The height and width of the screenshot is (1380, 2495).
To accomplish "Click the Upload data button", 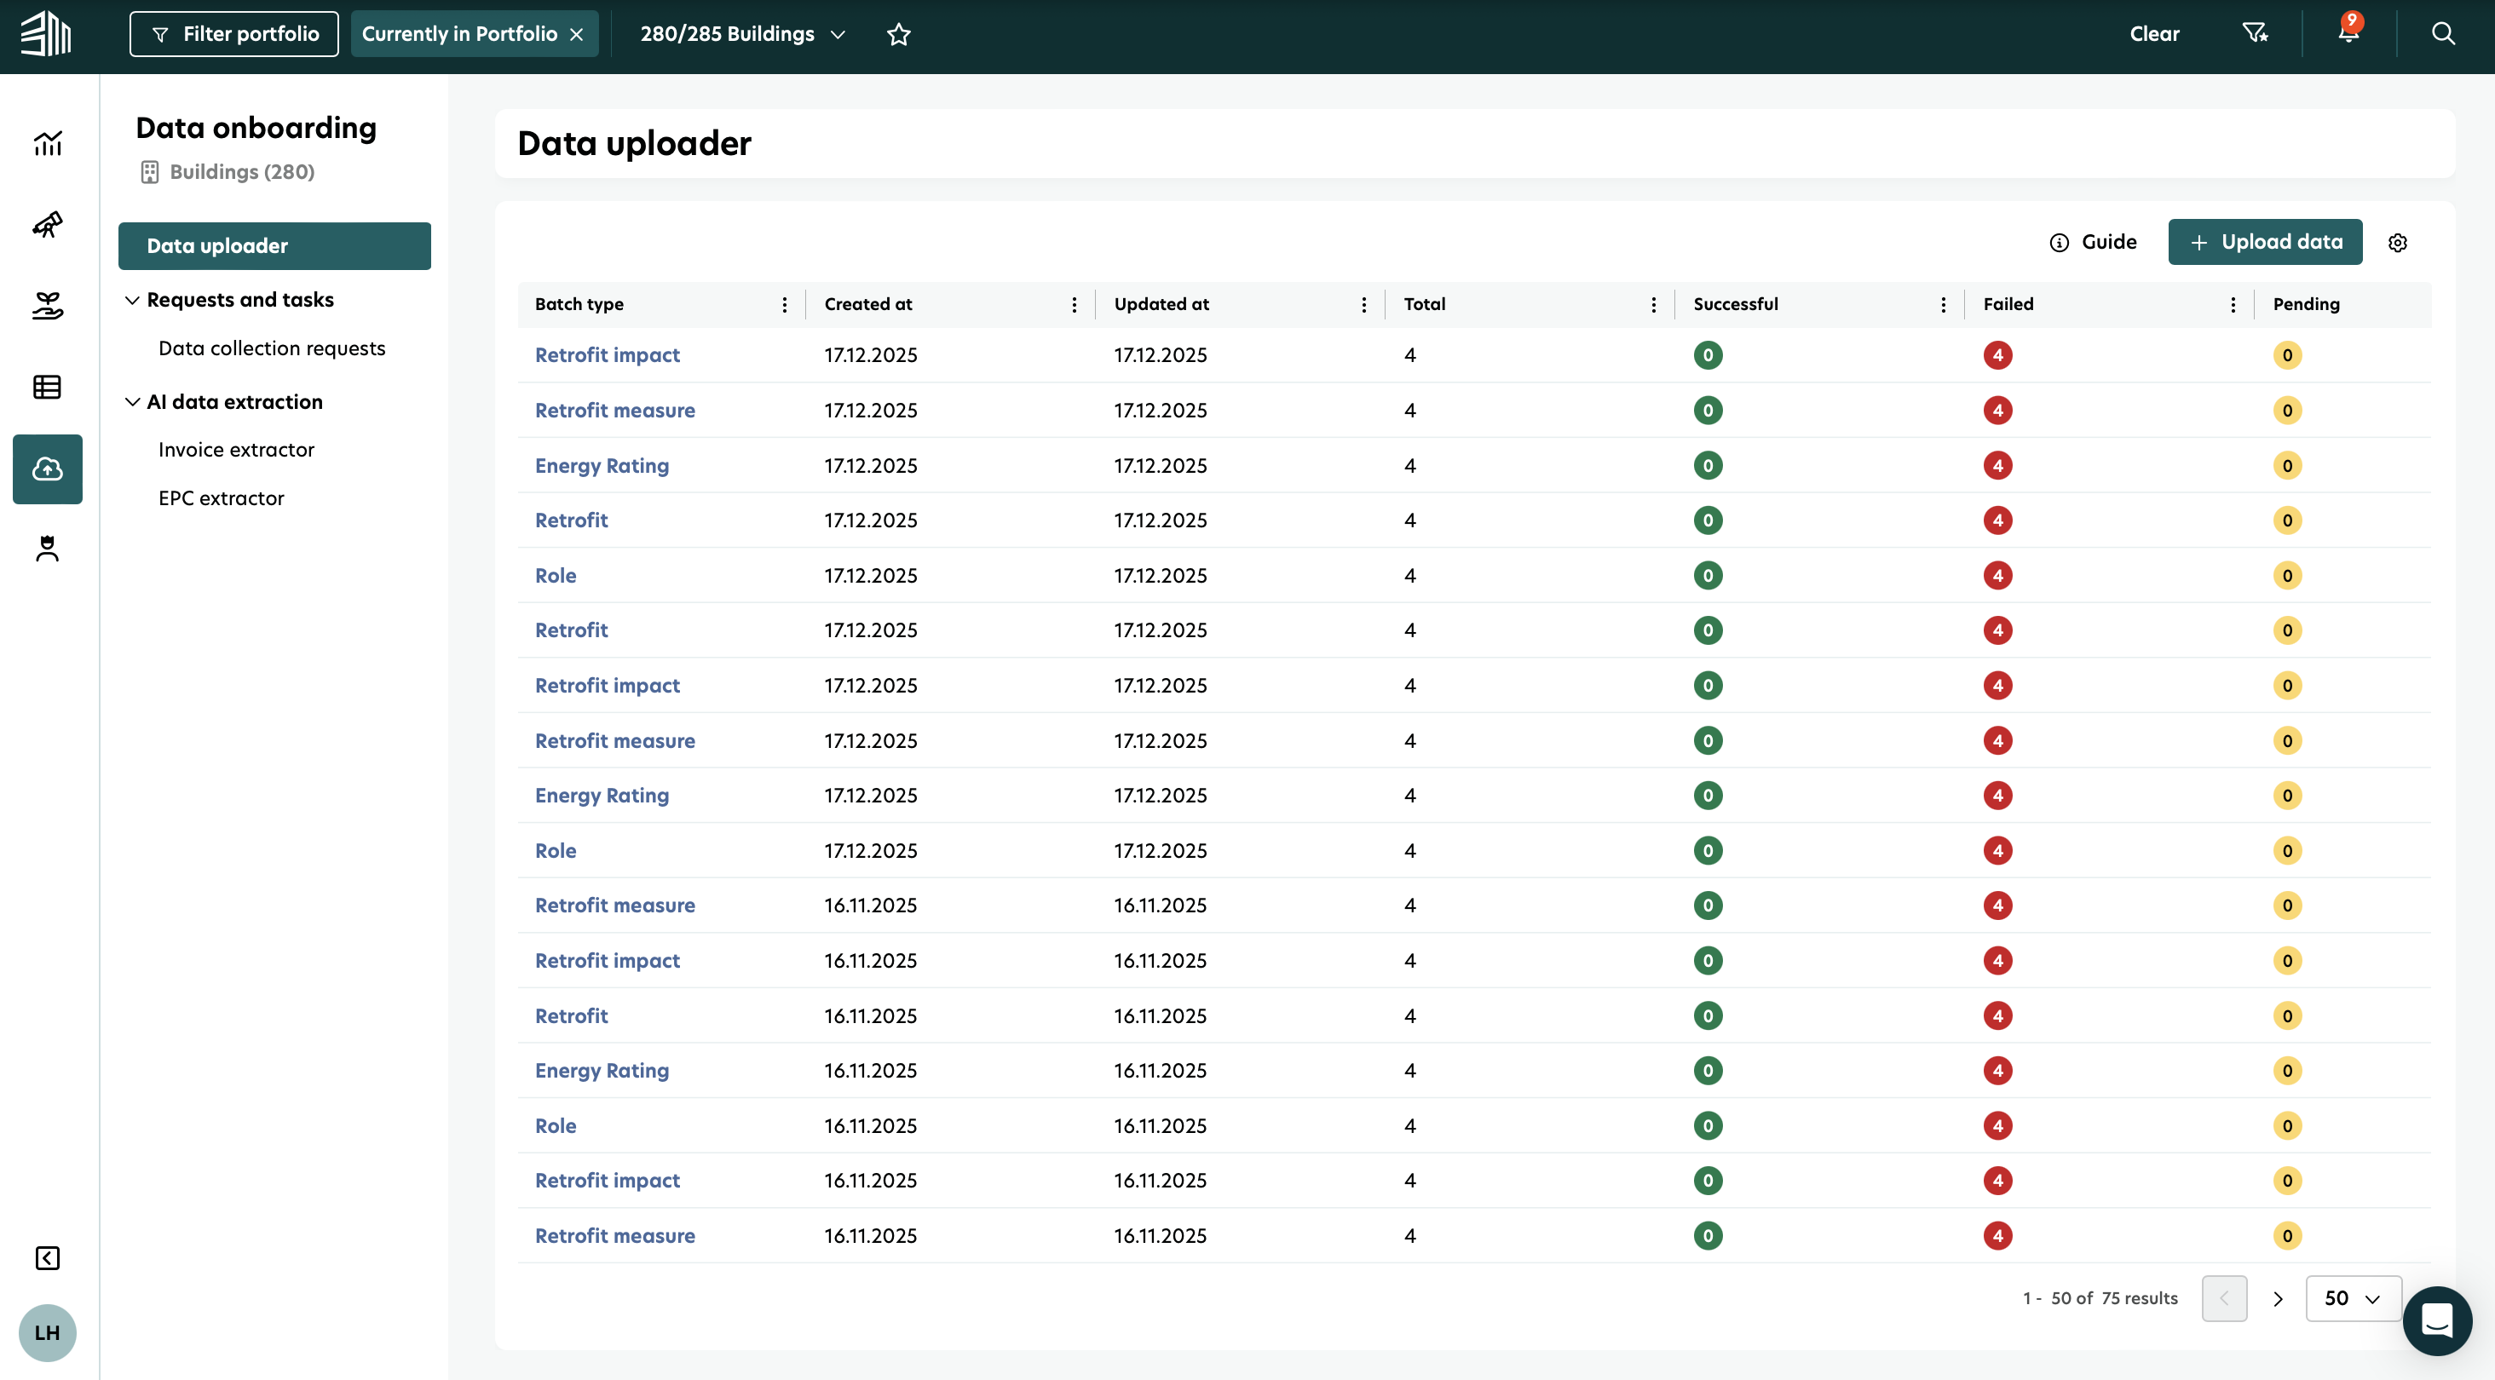I will pos(2264,242).
